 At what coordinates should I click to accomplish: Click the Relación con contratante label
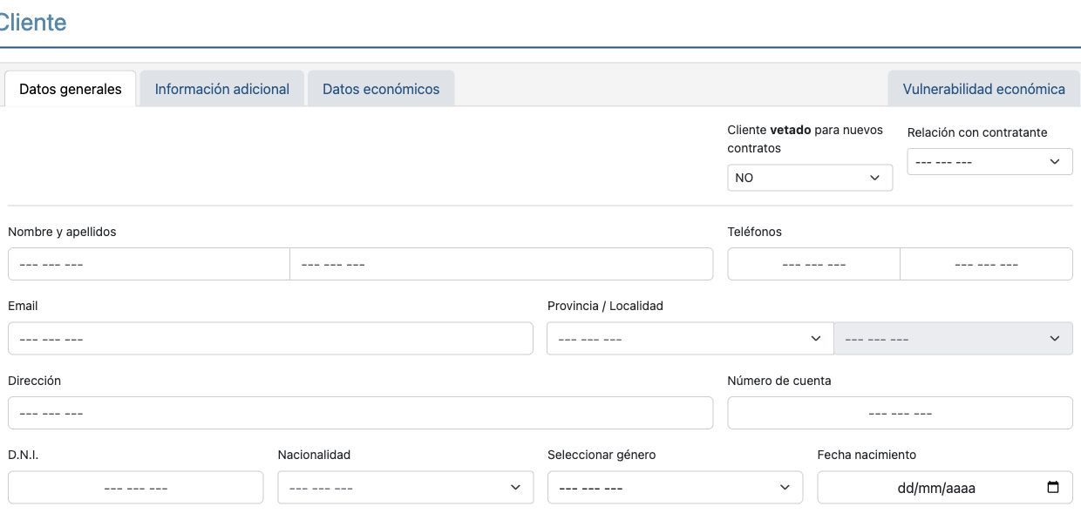click(977, 132)
